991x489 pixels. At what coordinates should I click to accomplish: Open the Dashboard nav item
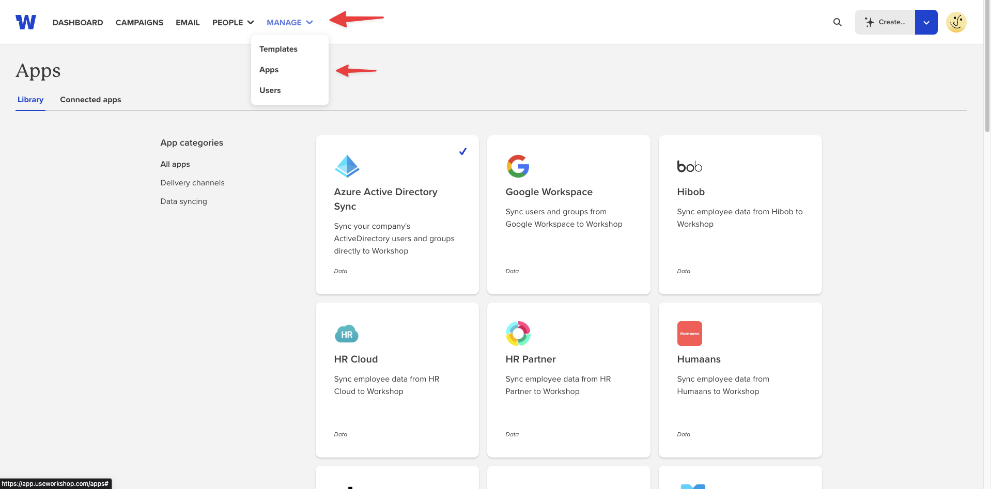[78, 23]
